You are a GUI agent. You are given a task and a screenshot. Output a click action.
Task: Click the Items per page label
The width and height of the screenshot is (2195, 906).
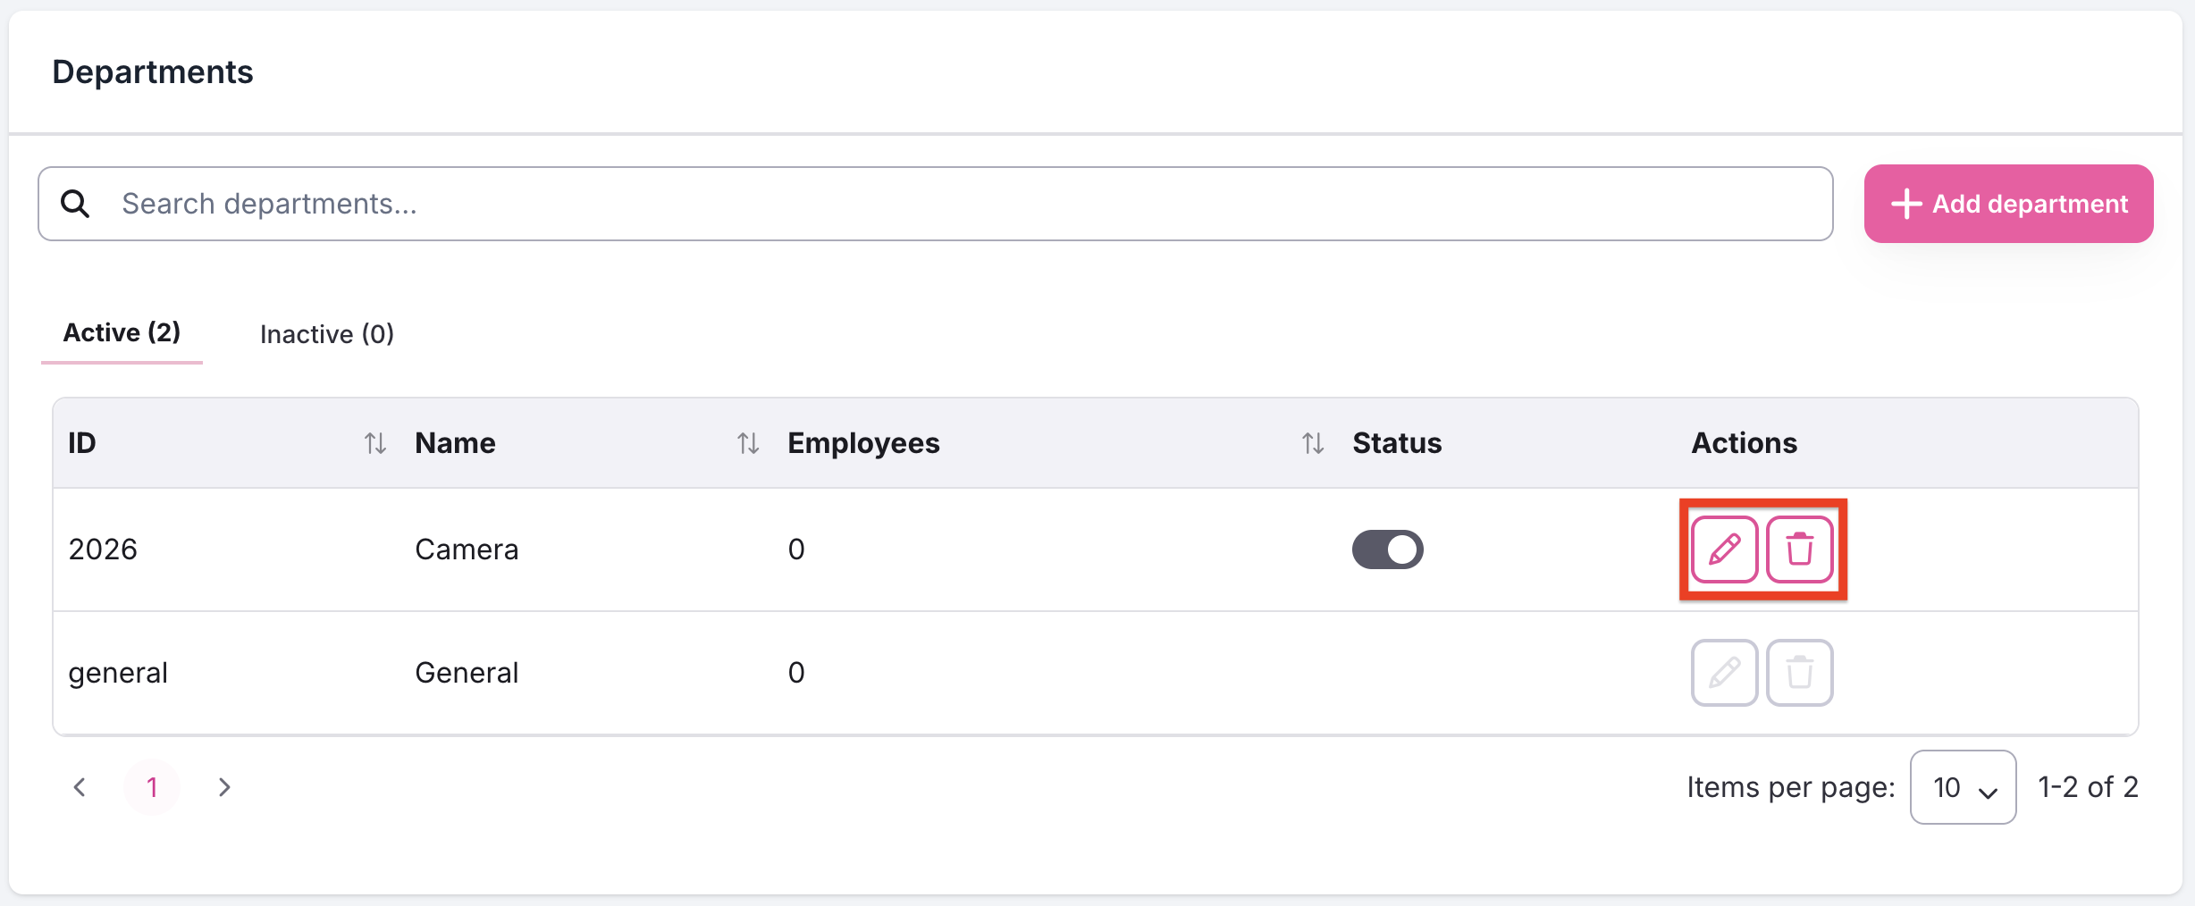click(1791, 787)
